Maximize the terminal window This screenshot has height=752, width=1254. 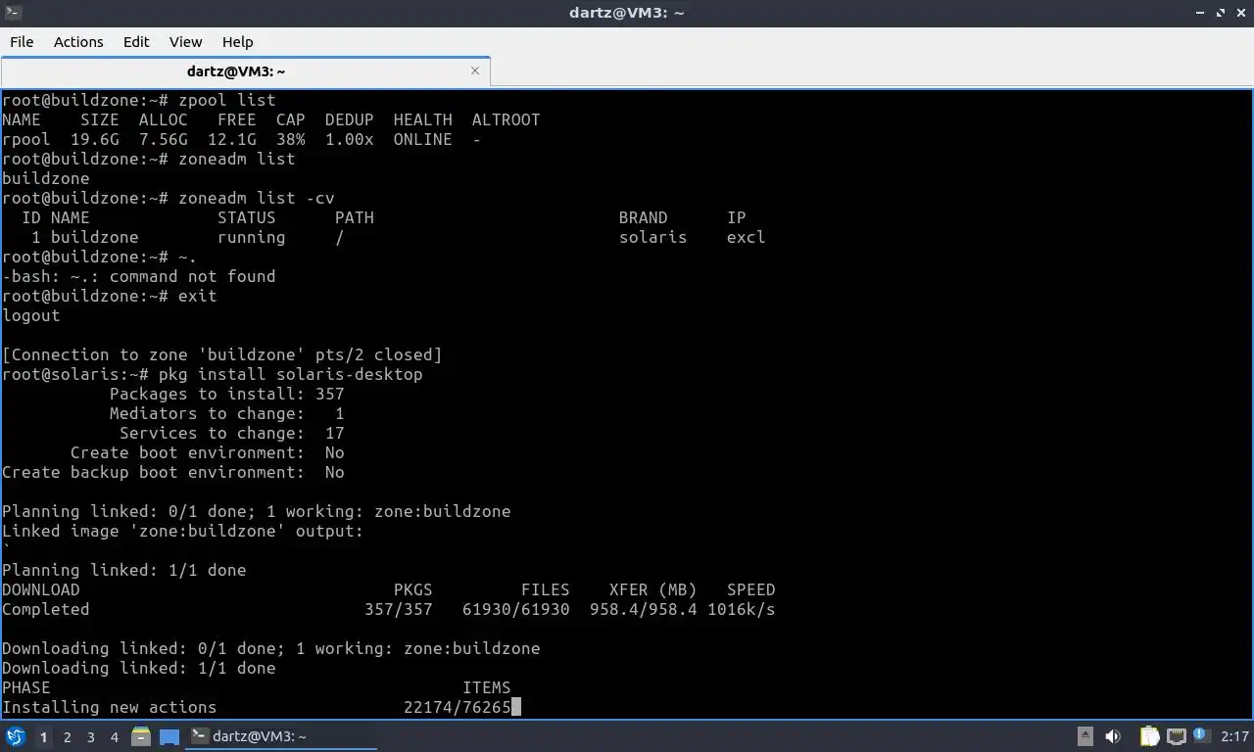pyautogui.click(x=1220, y=12)
